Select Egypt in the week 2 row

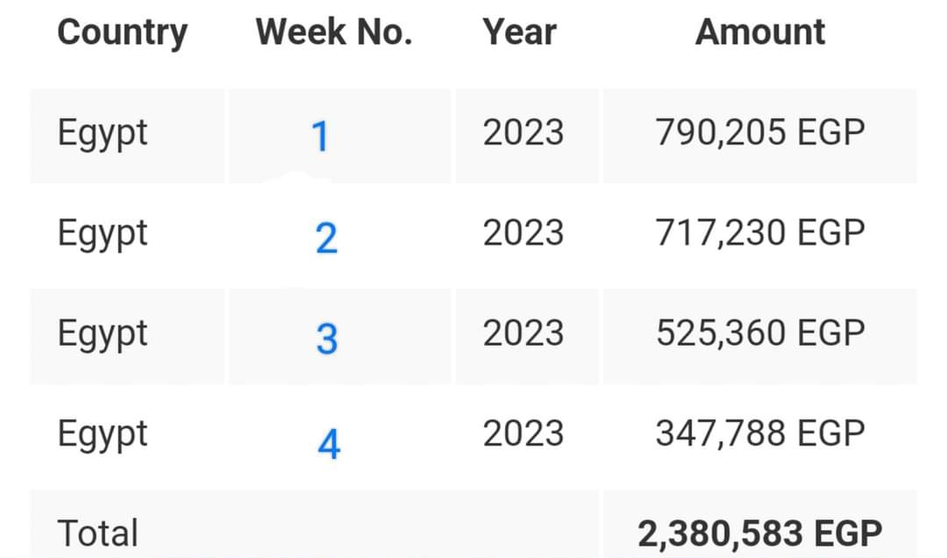(x=103, y=234)
